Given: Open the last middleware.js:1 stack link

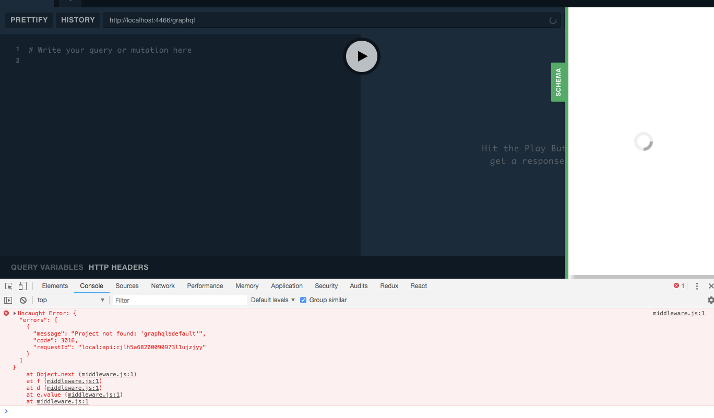Looking at the screenshot, I should point(62,401).
